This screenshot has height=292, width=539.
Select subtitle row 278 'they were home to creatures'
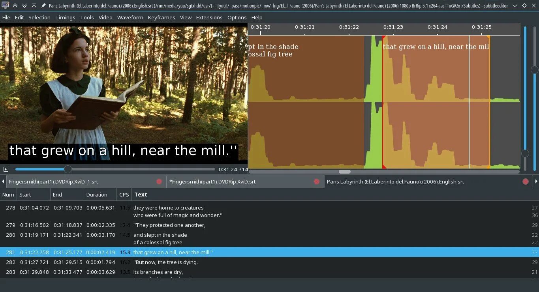point(269,212)
